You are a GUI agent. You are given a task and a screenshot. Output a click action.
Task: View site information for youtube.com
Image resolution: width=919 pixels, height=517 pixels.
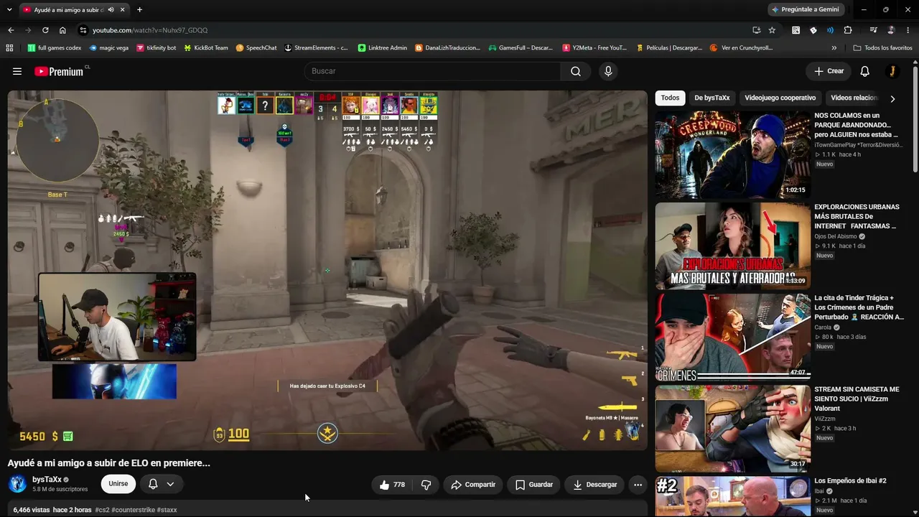(83, 30)
